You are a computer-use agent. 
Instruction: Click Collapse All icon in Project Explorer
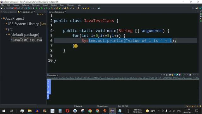pos(38,14)
